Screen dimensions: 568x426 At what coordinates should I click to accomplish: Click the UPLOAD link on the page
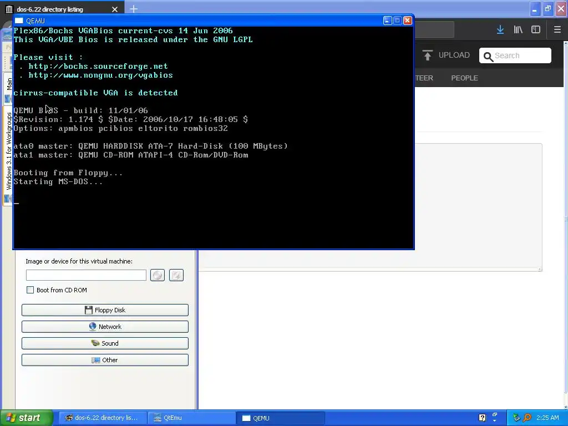[x=454, y=55]
